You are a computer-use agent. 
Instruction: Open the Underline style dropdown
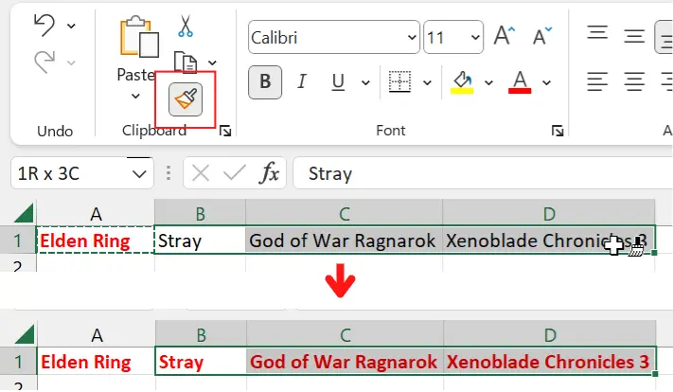tap(365, 82)
